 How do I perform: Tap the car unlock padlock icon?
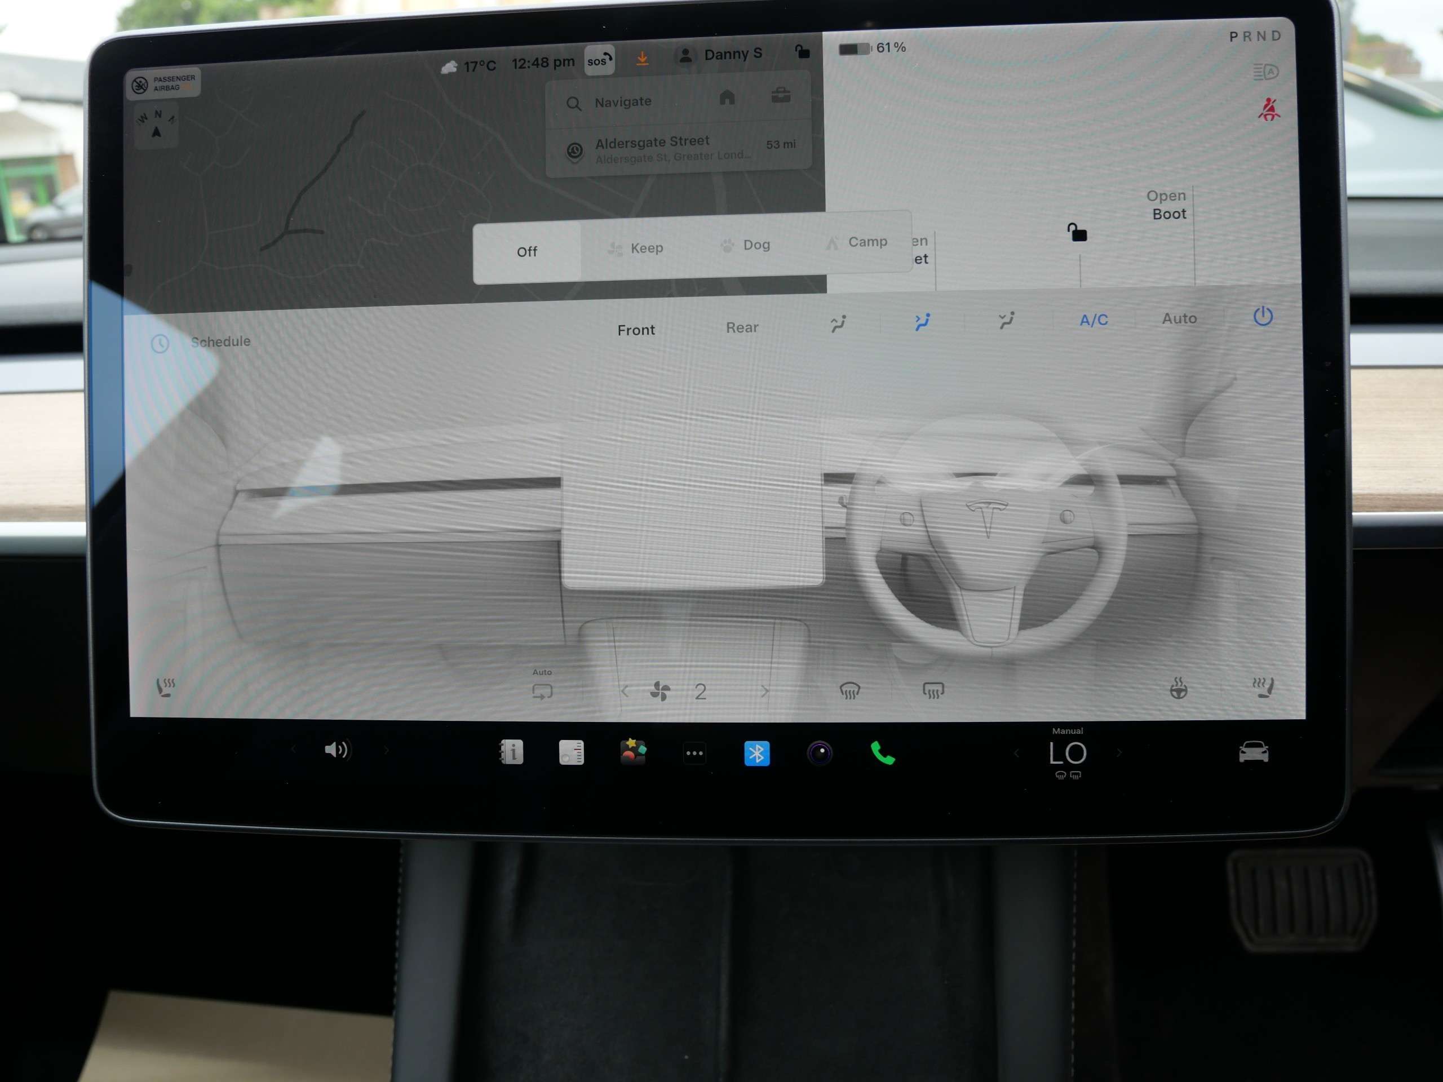1077,232
